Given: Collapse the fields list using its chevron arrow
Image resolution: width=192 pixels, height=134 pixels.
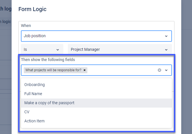Looking at the screenshot, I should tap(166, 70).
